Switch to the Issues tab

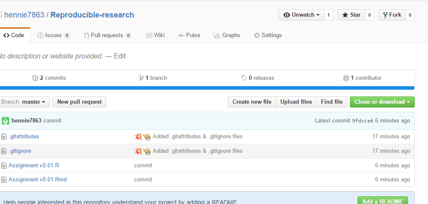pos(53,35)
